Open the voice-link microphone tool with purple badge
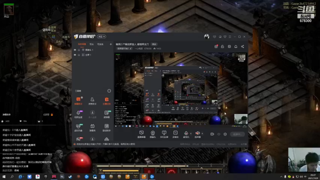This screenshot has height=180, width=320. coord(78,114)
